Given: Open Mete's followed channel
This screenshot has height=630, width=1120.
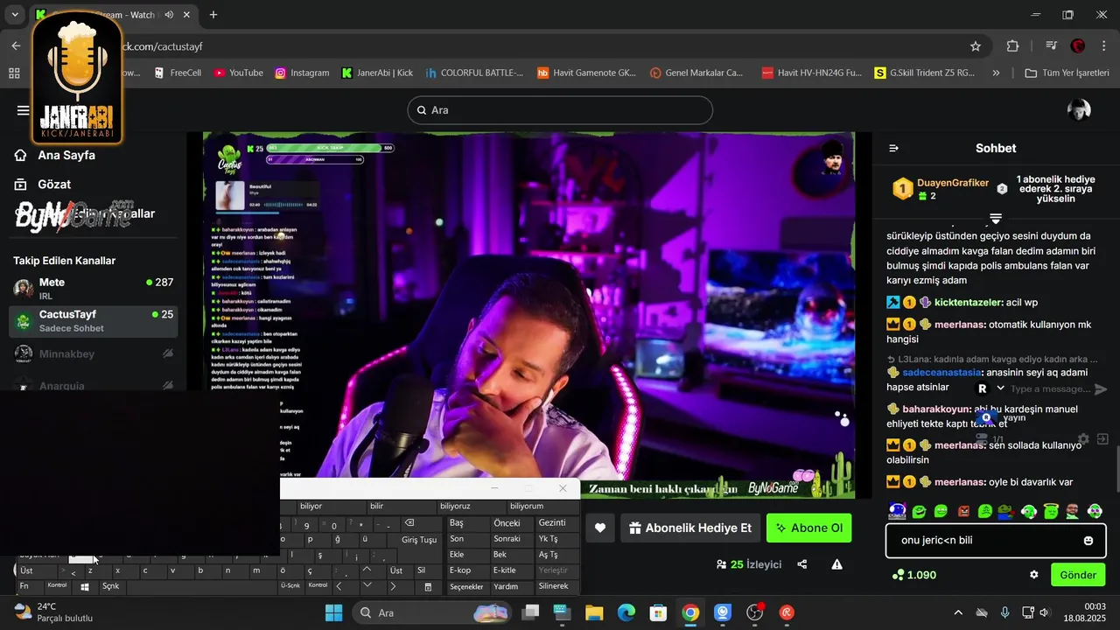Looking at the screenshot, I should (94, 289).
